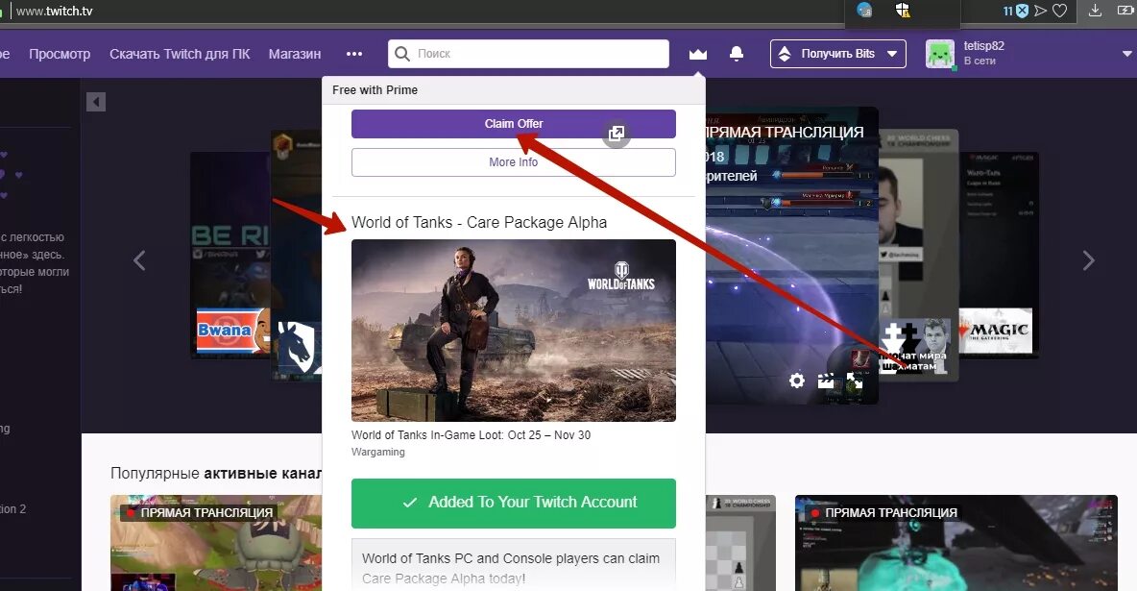The height and width of the screenshot is (591, 1137).
Task: Expand the user account menu arrow
Action: tap(1126, 54)
